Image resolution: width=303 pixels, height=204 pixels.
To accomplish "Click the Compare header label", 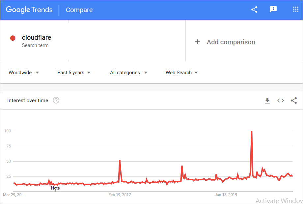I will pyautogui.click(x=79, y=10).
